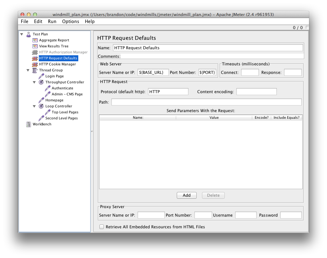Enable Retrieve All Embedded Resources from HTML Files
This screenshot has width=327, height=258.
click(102, 227)
